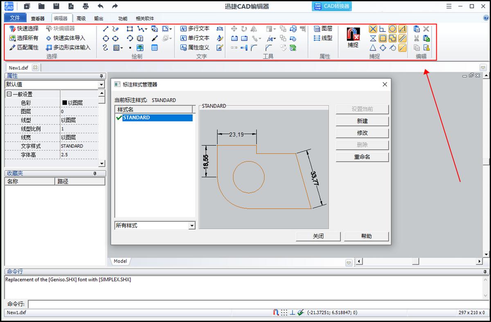Viewport: 491px width, 322px height.
Task: Open the 所有样式 style filter dropdown
Action: tap(192, 226)
